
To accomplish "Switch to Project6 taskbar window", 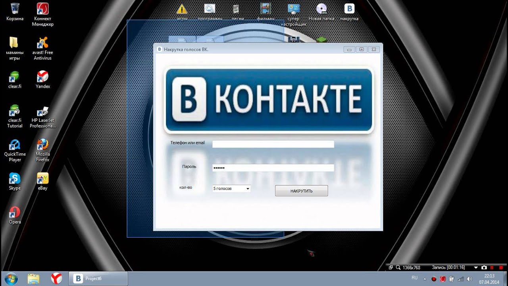I will 98,278.
